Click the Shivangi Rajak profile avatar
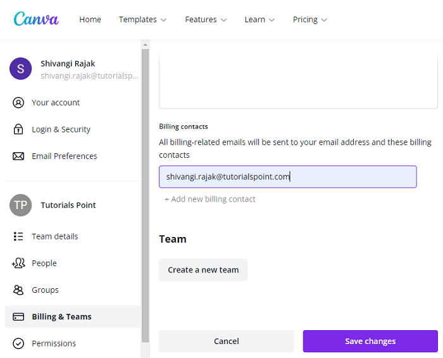Screen dimensions: 443x358 pos(20,68)
